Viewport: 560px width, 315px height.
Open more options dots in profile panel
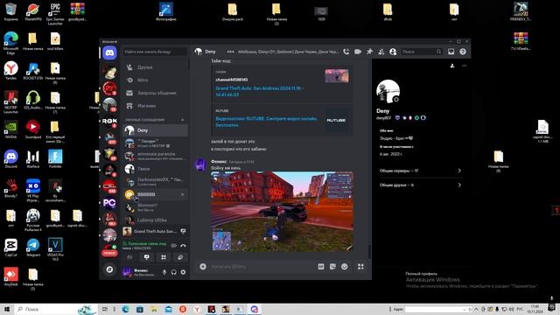click(x=464, y=66)
